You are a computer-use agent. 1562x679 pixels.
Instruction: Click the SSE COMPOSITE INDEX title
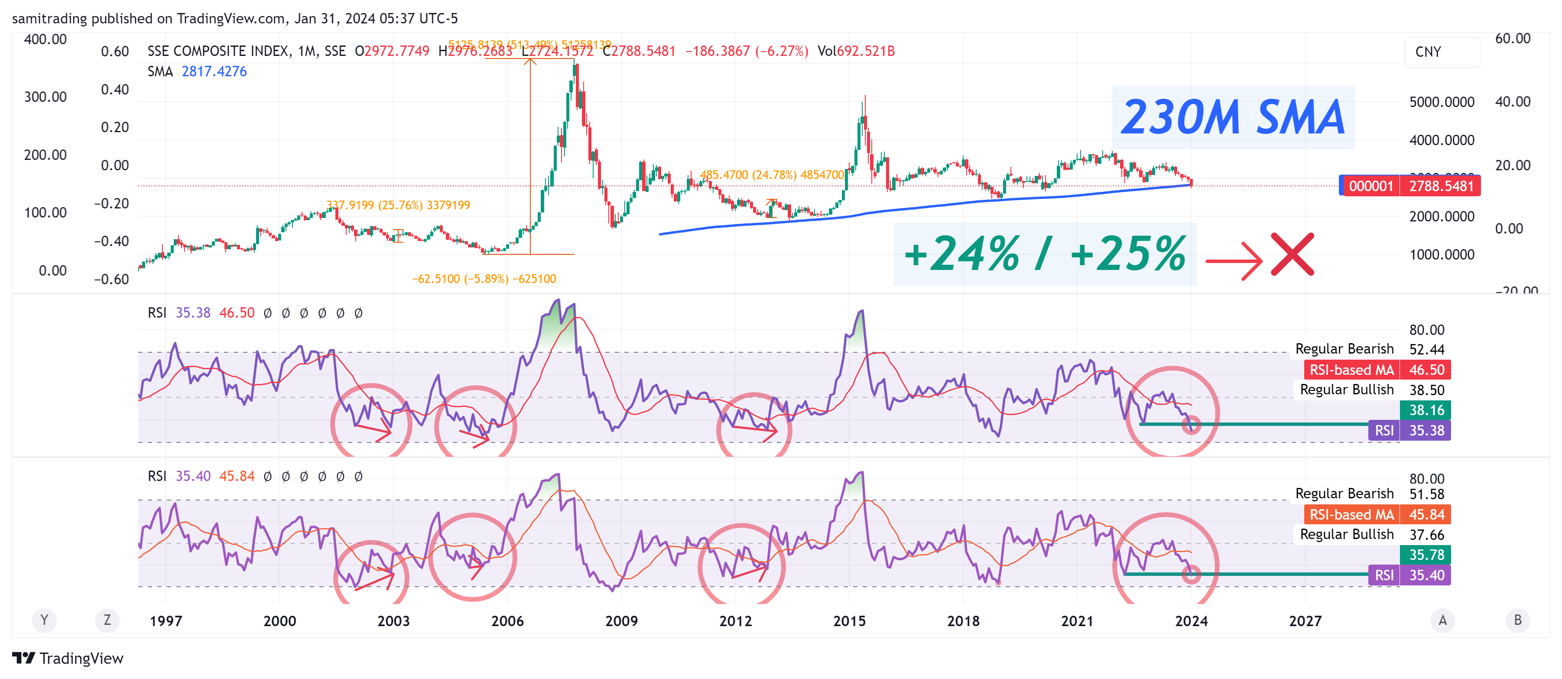[x=247, y=52]
